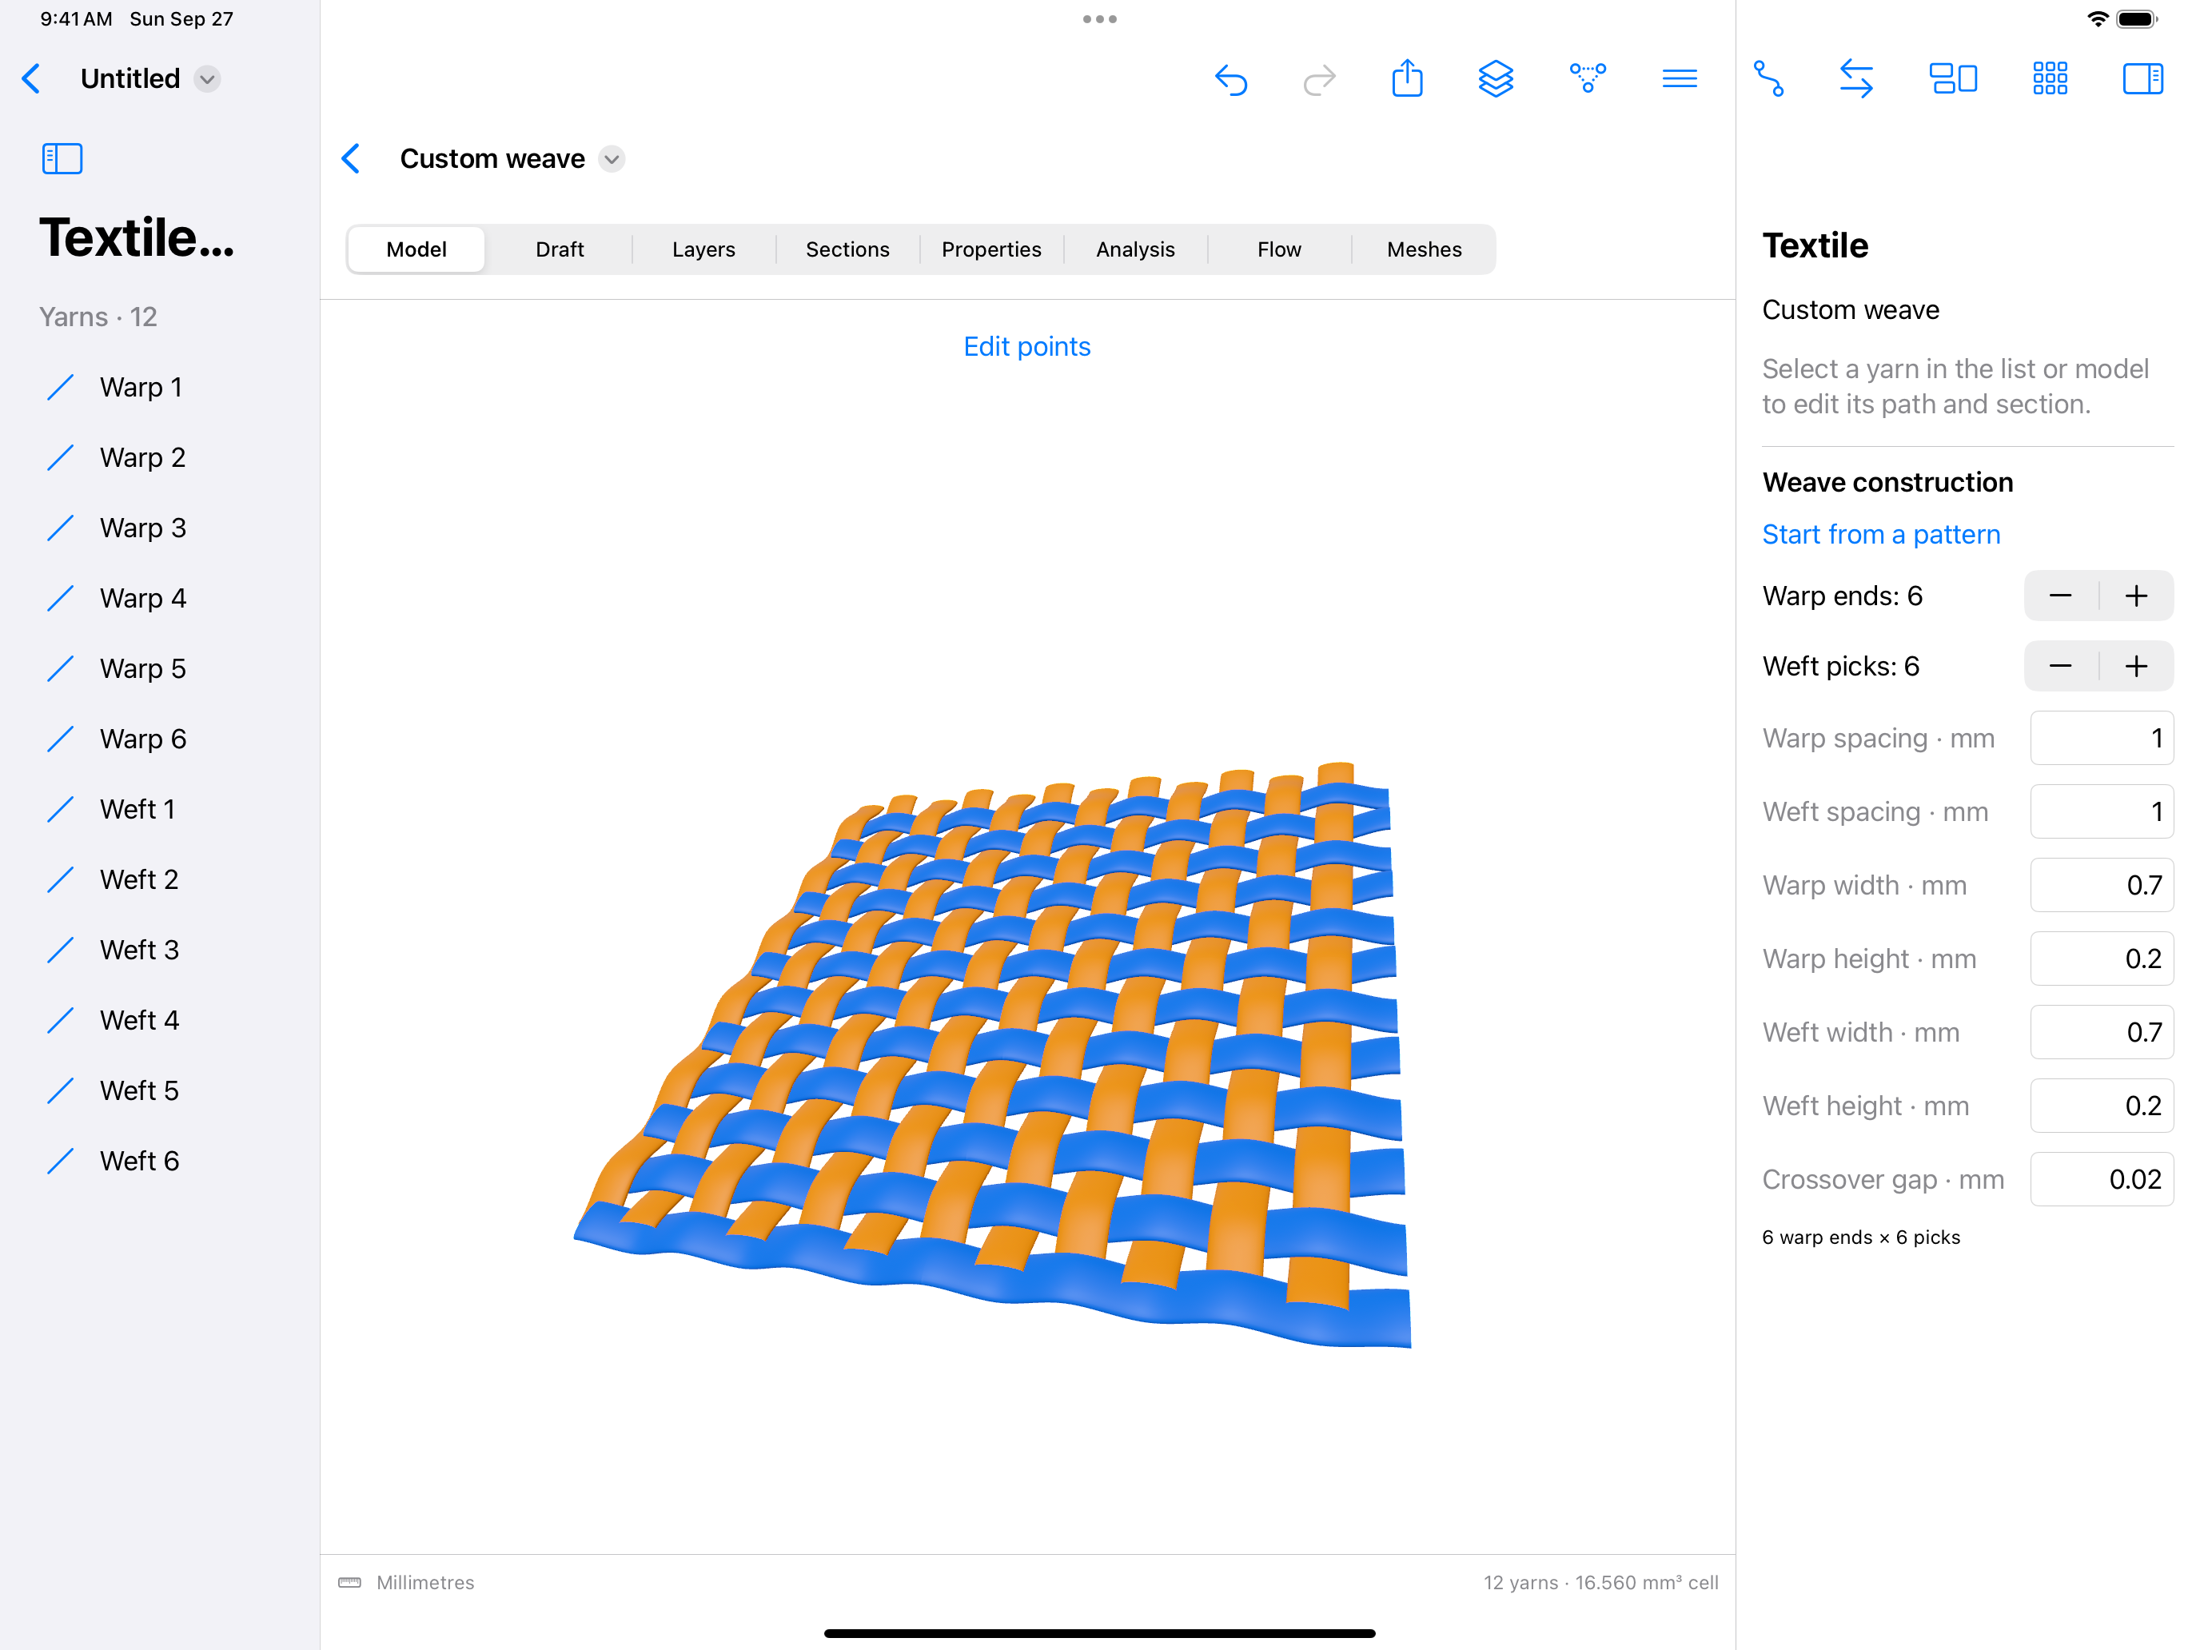This screenshot has width=2200, height=1650.
Task: Open the Flow tab
Action: (x=1279, y=249)
